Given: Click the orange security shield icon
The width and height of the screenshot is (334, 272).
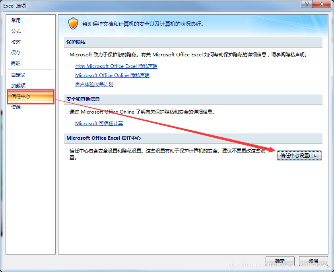Looking at the screenshot, I should (x=73, y=23).
